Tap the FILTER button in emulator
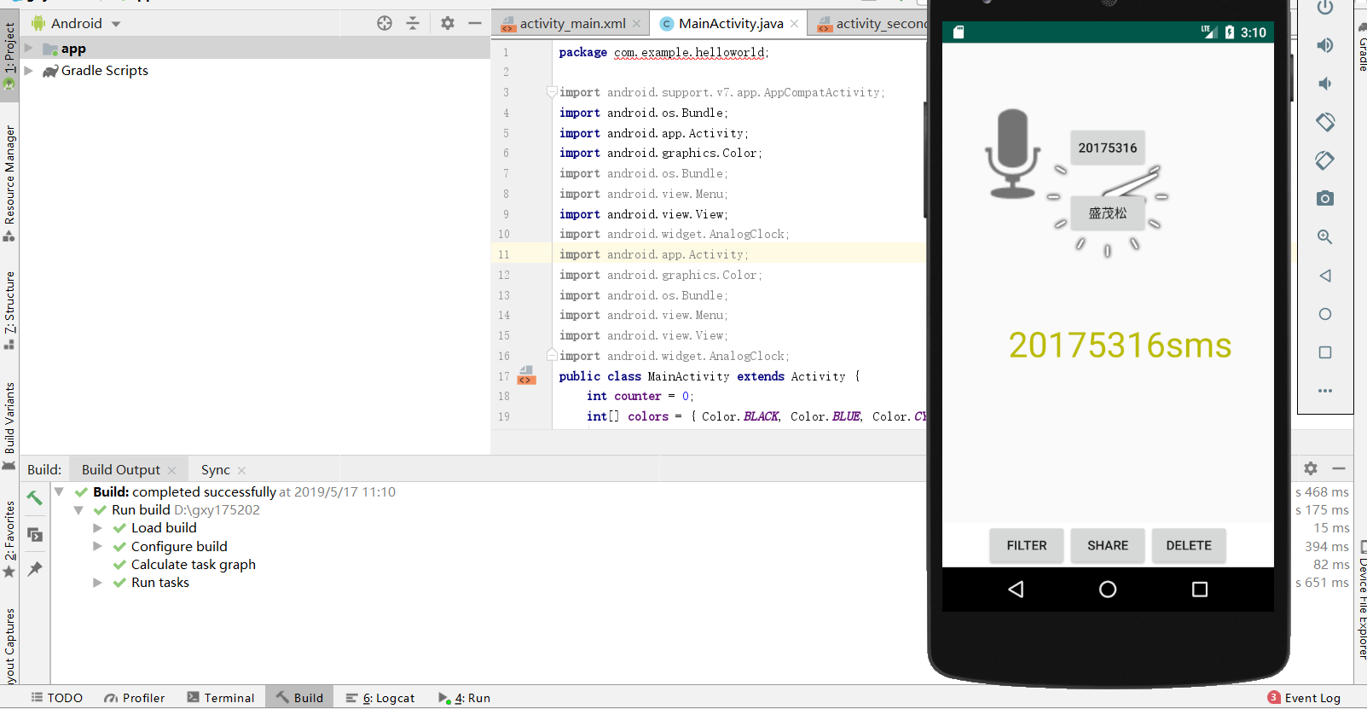 click(1027, 546)
